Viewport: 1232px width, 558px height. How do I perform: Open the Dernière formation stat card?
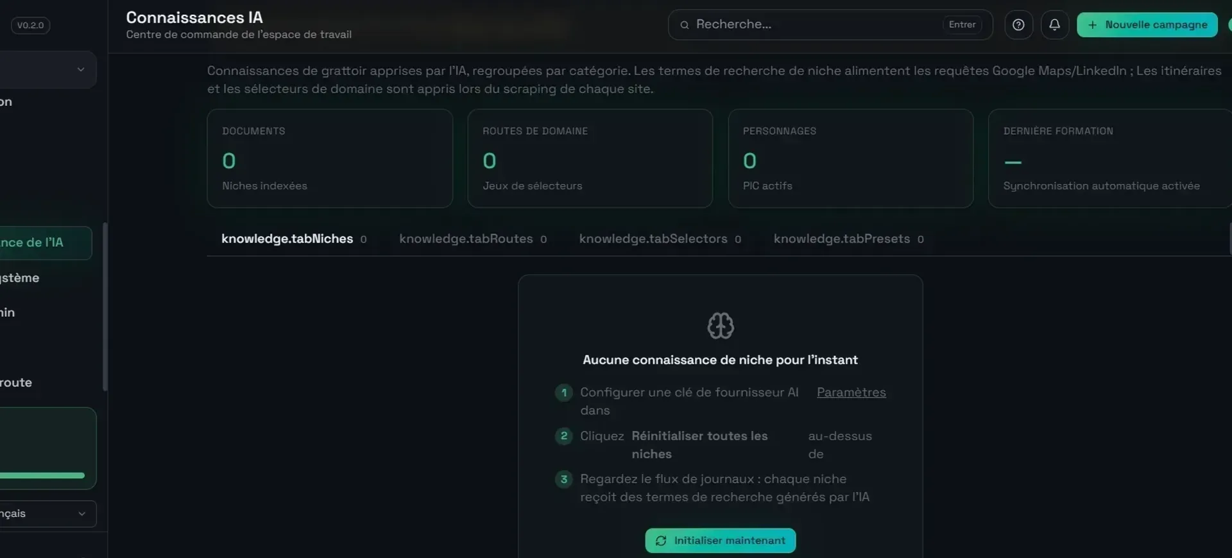1110,158
